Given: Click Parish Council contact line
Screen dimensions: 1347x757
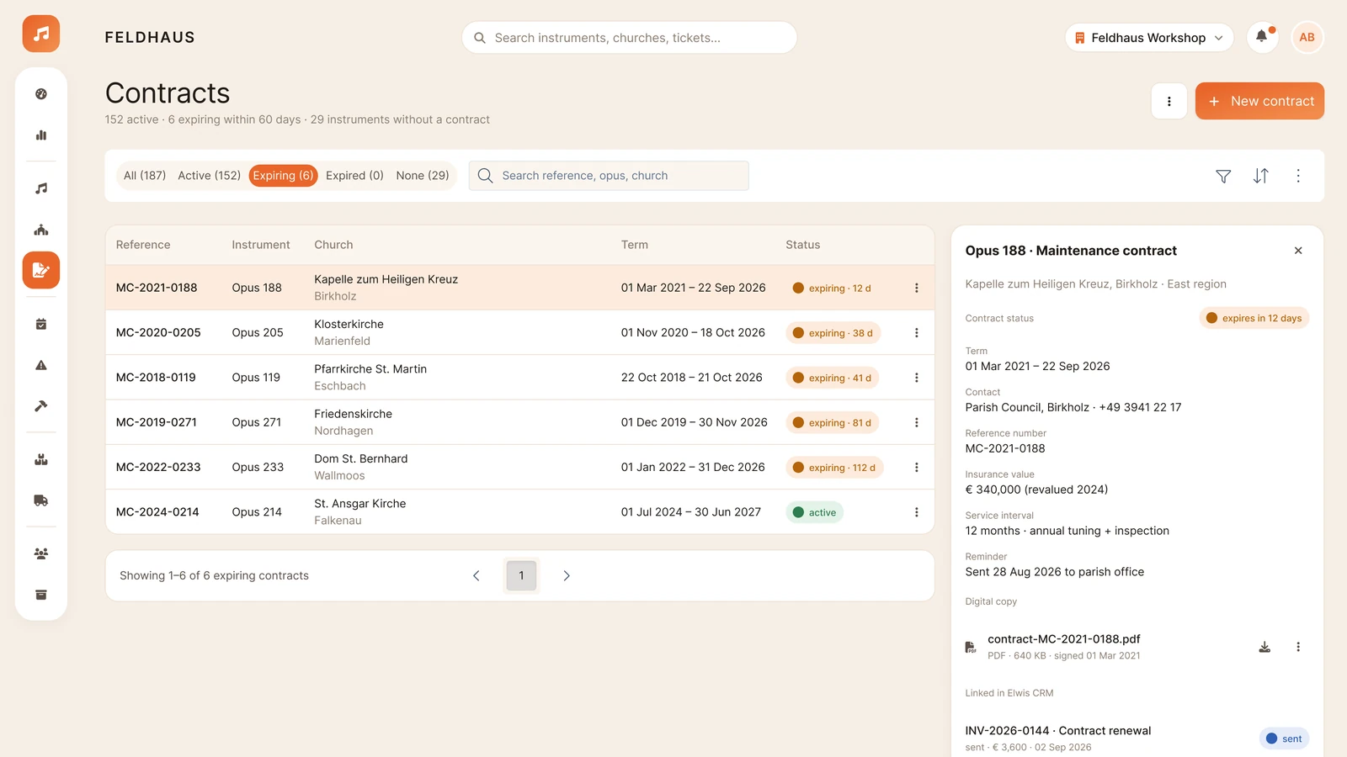Looking at the screenshot, I should (x=1073, y=407).
